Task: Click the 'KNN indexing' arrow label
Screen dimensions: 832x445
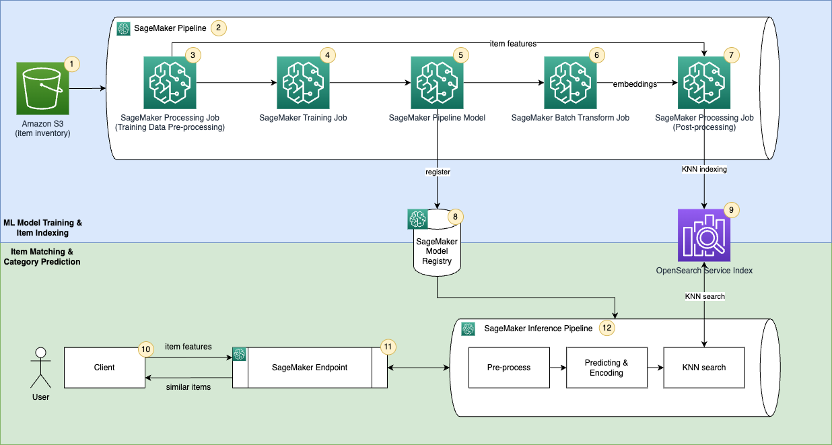Action: coord(705,170)
